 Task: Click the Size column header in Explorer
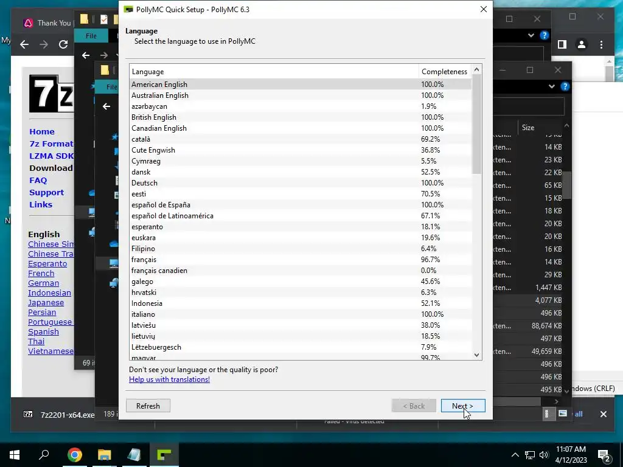[x=528, y=128]
